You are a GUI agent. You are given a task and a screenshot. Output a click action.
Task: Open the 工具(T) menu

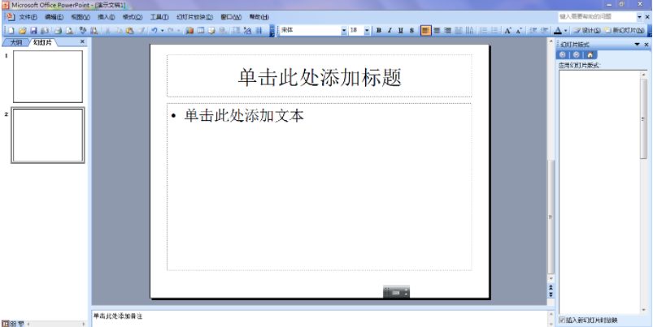(159, 17)
